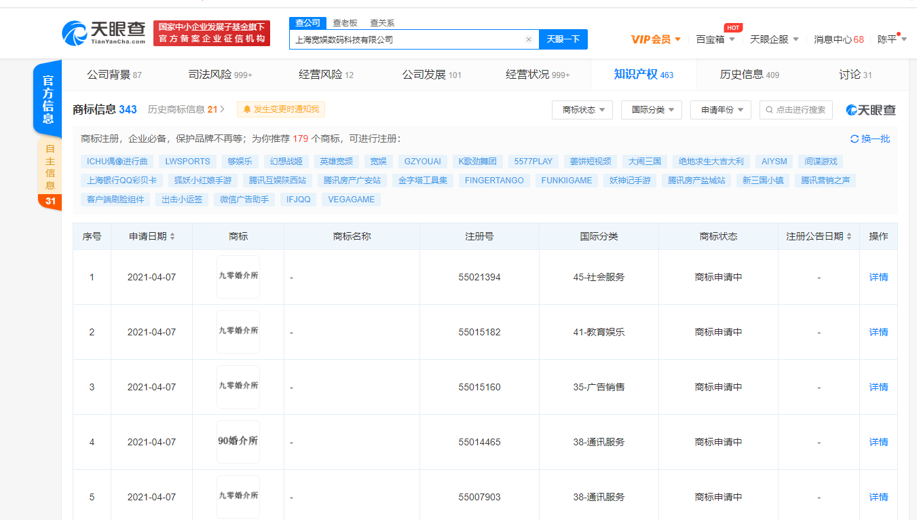Viewport: 917px width, 520px height.
Task: Click the red 国家中小企业发展子基金旗下 banner
Action: tap(212, 33)
